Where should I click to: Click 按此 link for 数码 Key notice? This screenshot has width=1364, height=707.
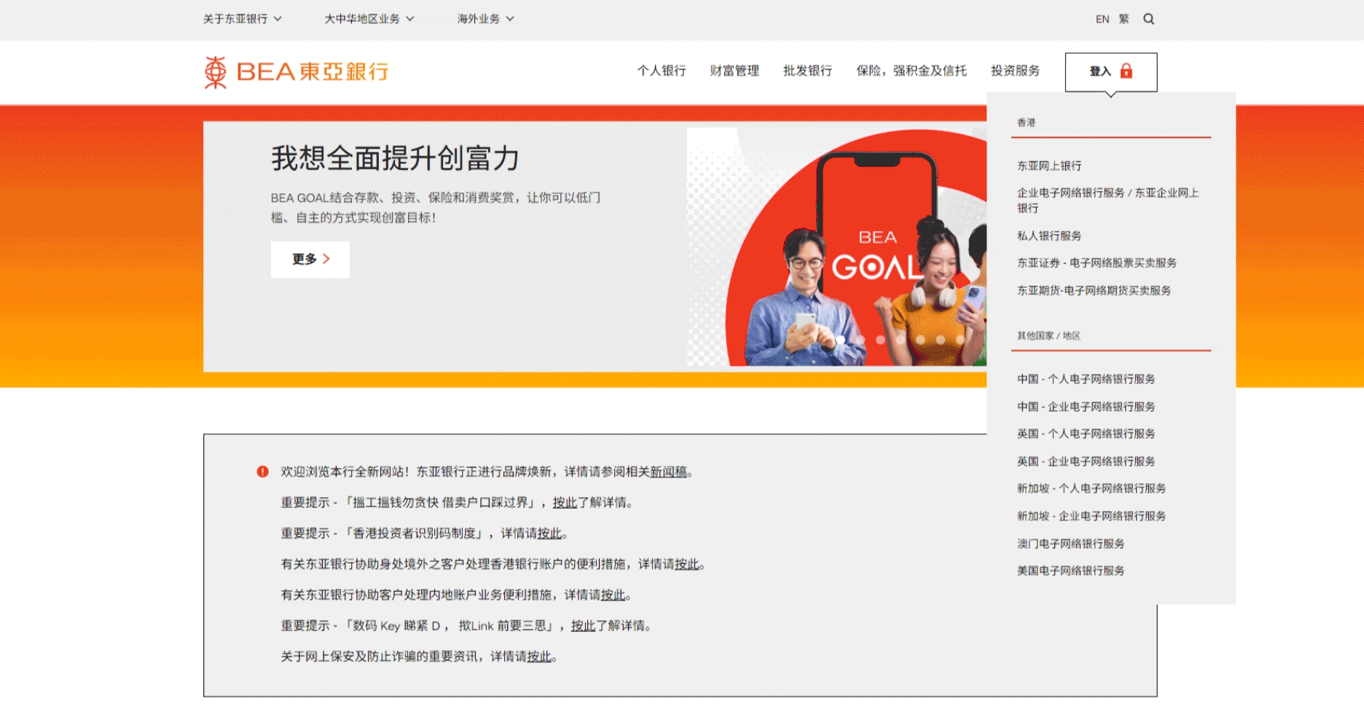tap(583, 625)
